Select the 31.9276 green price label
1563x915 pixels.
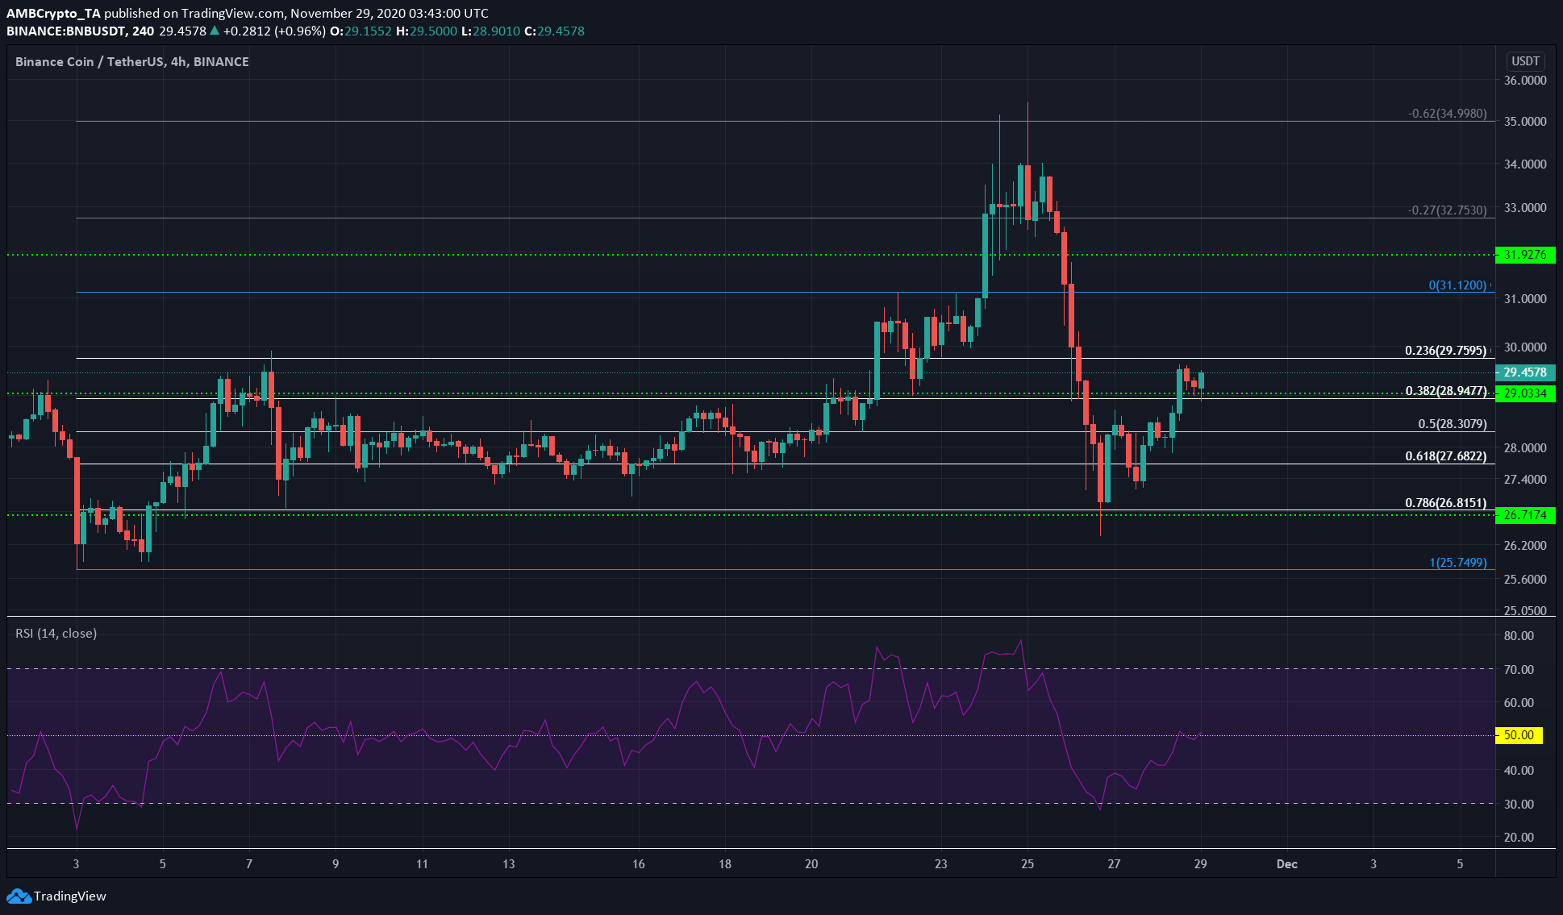click(1525, 255)
